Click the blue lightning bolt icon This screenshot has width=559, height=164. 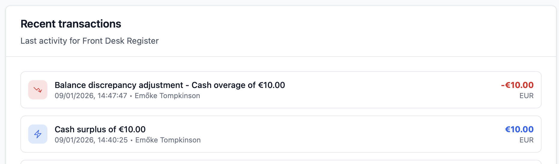(x=38, y=134)
